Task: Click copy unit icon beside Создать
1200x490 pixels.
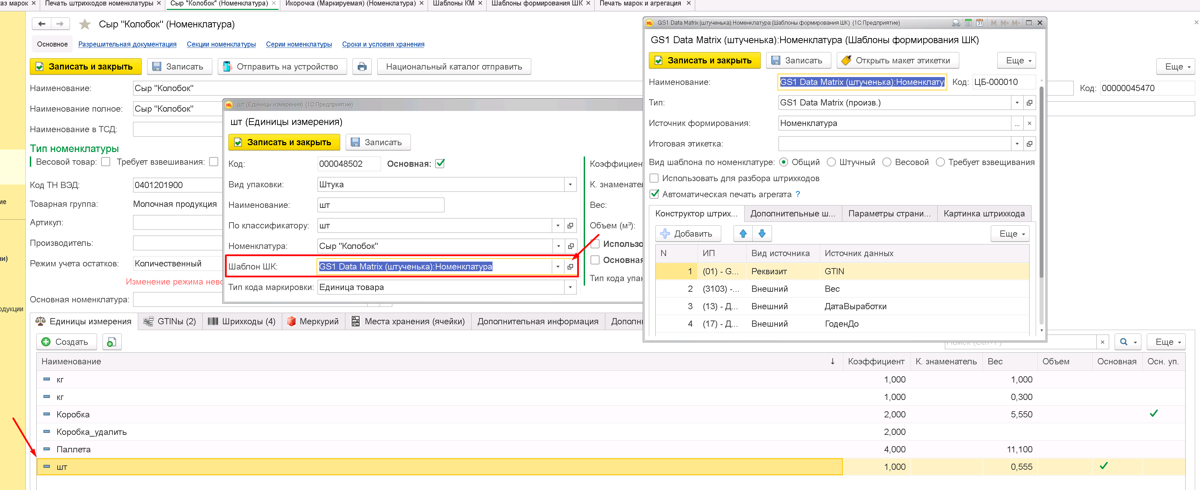Action: point(111,342)
